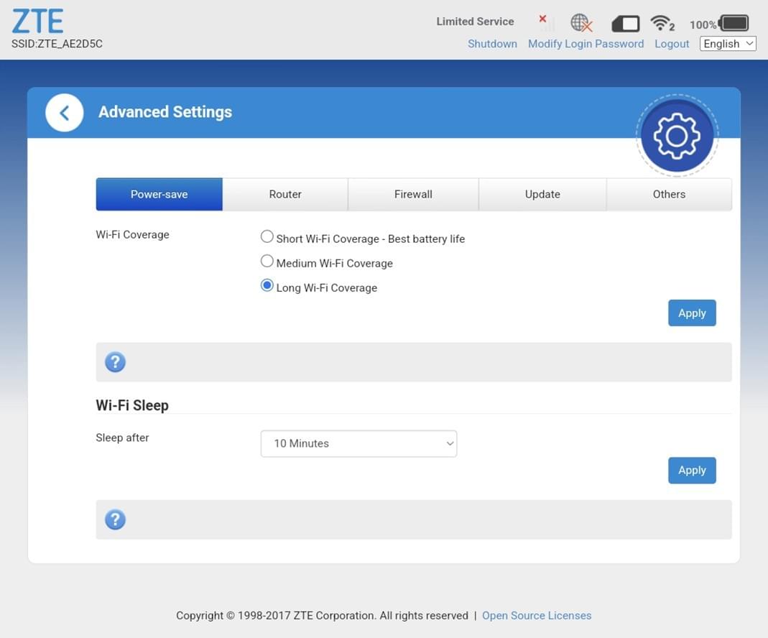Select Short Wi-Fi Coverage radio option

(x=267, y=237)
